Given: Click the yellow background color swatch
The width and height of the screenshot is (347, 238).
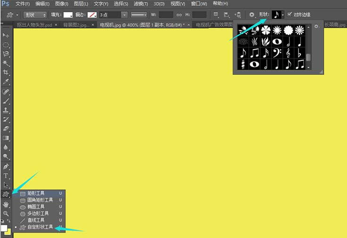Looking at the screenshot, I should pos(8,232).
